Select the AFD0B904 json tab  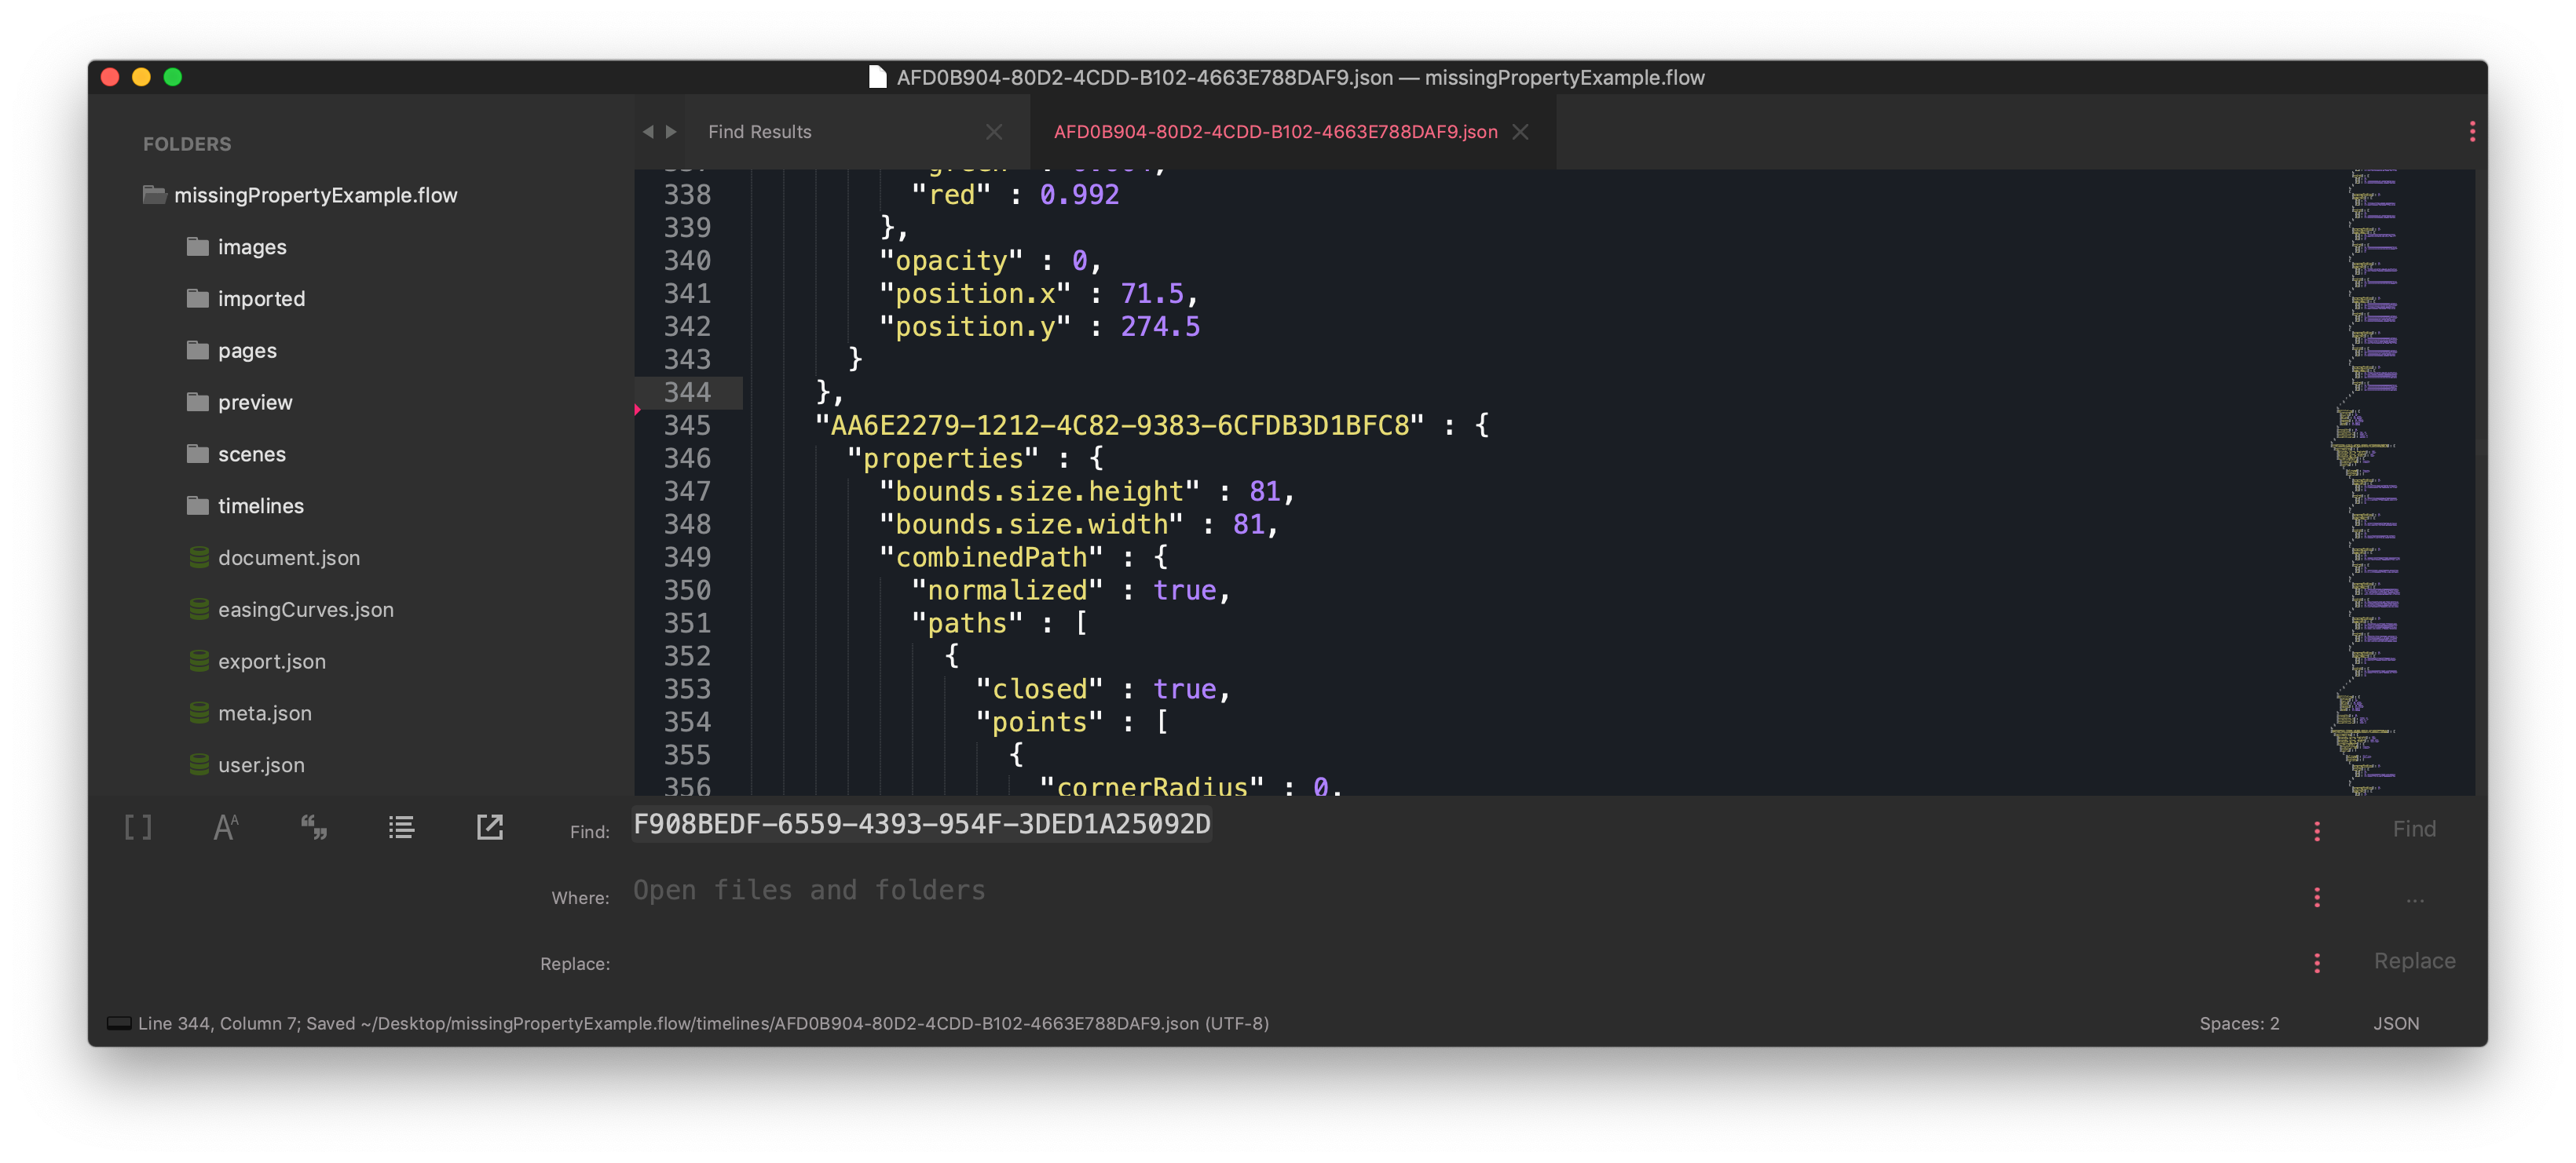point(1275,131)
